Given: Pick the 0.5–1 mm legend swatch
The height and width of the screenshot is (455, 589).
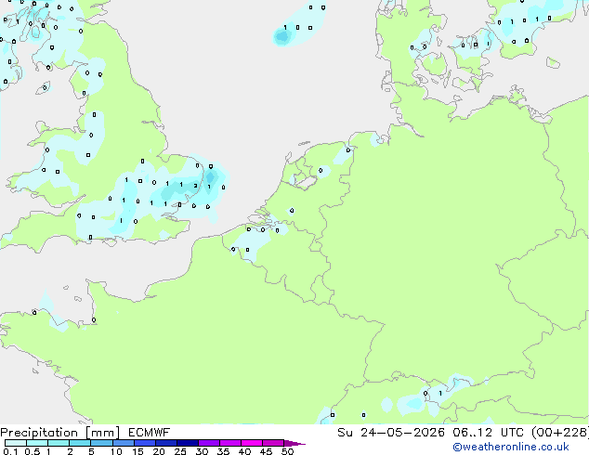Looking at the screenshot, I should click(x=37, y=443).
